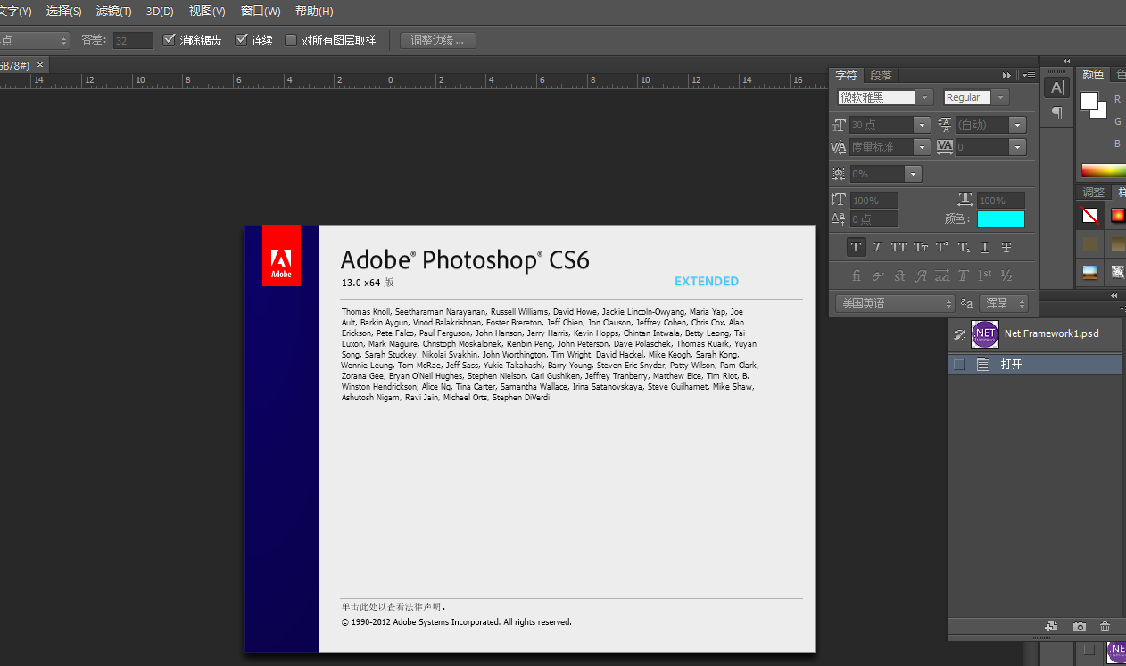Screen dimensions: 1126x666
Task: Open Character panel icon in dock
Action: coord(1056,87)
